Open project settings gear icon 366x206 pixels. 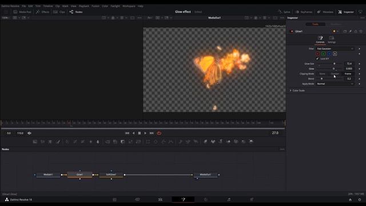click(x=360, y=200)
